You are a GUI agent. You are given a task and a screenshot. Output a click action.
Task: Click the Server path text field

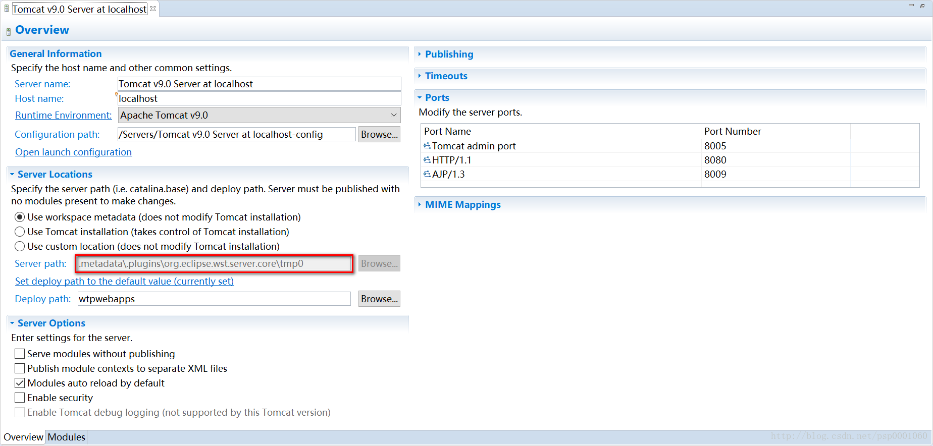[x=214, y=263]
